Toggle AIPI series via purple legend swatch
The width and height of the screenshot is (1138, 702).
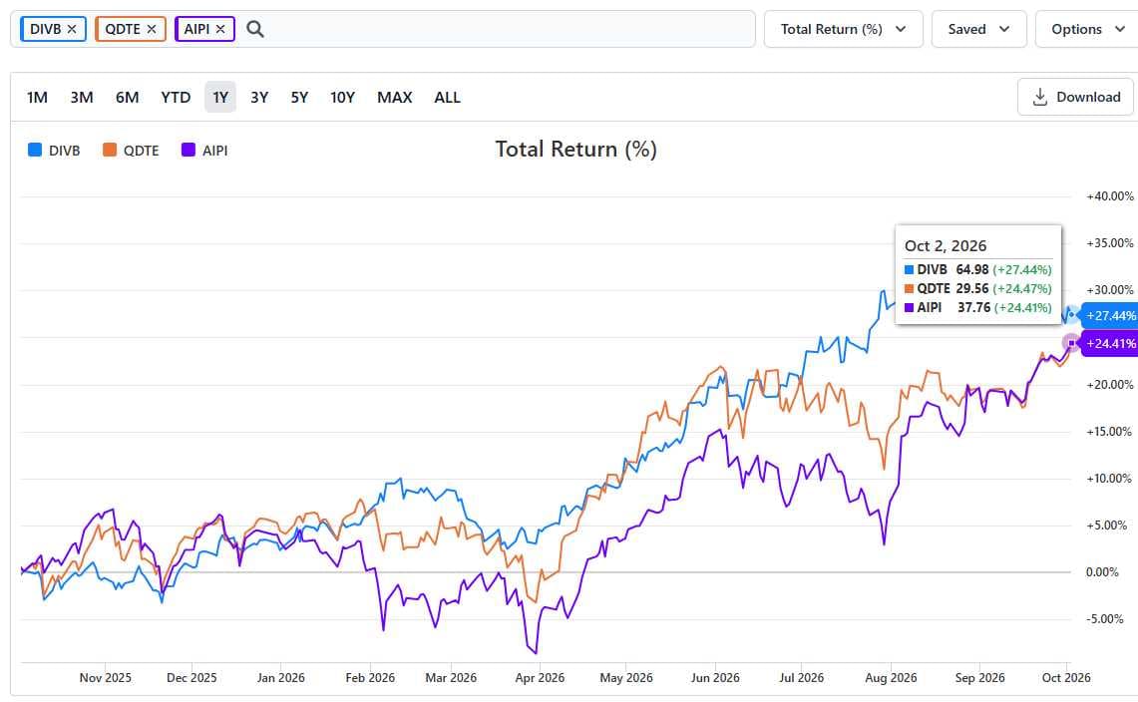coord(189,150)
